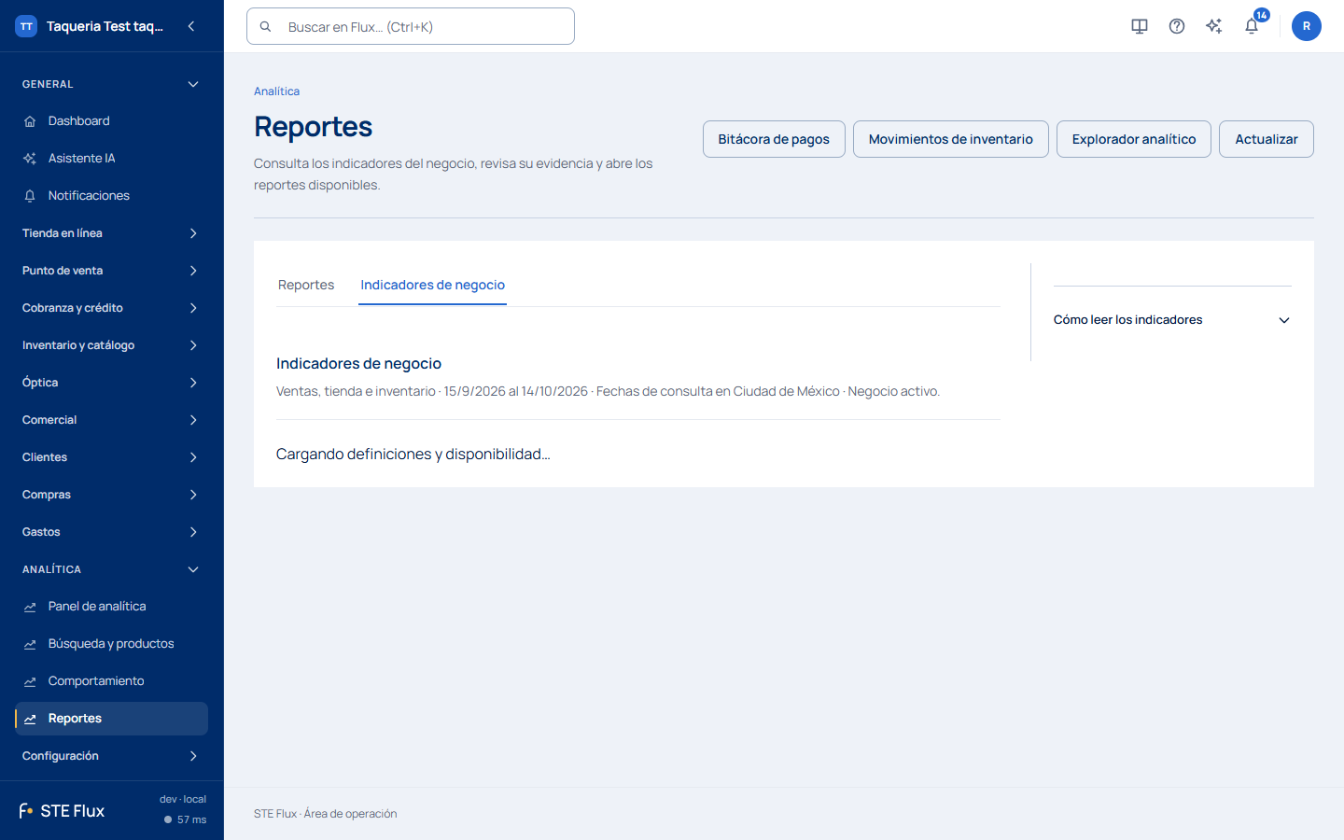
Task: Focus the Buscar en Flux search field
Action: (411, 26)
